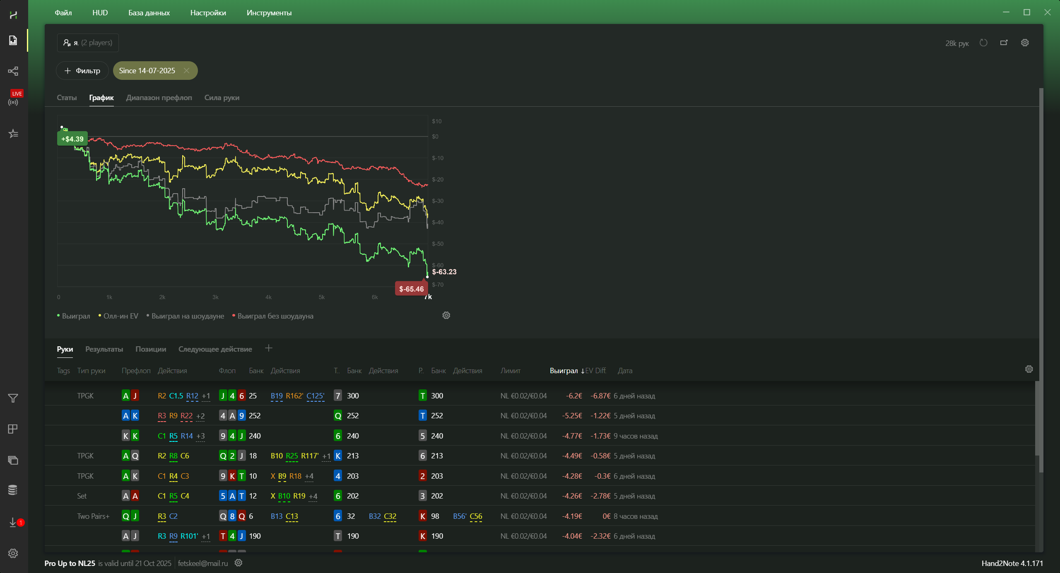Expand the +1 preflop actions in AJ row
Screen dimensions: 1060x573
206,396
